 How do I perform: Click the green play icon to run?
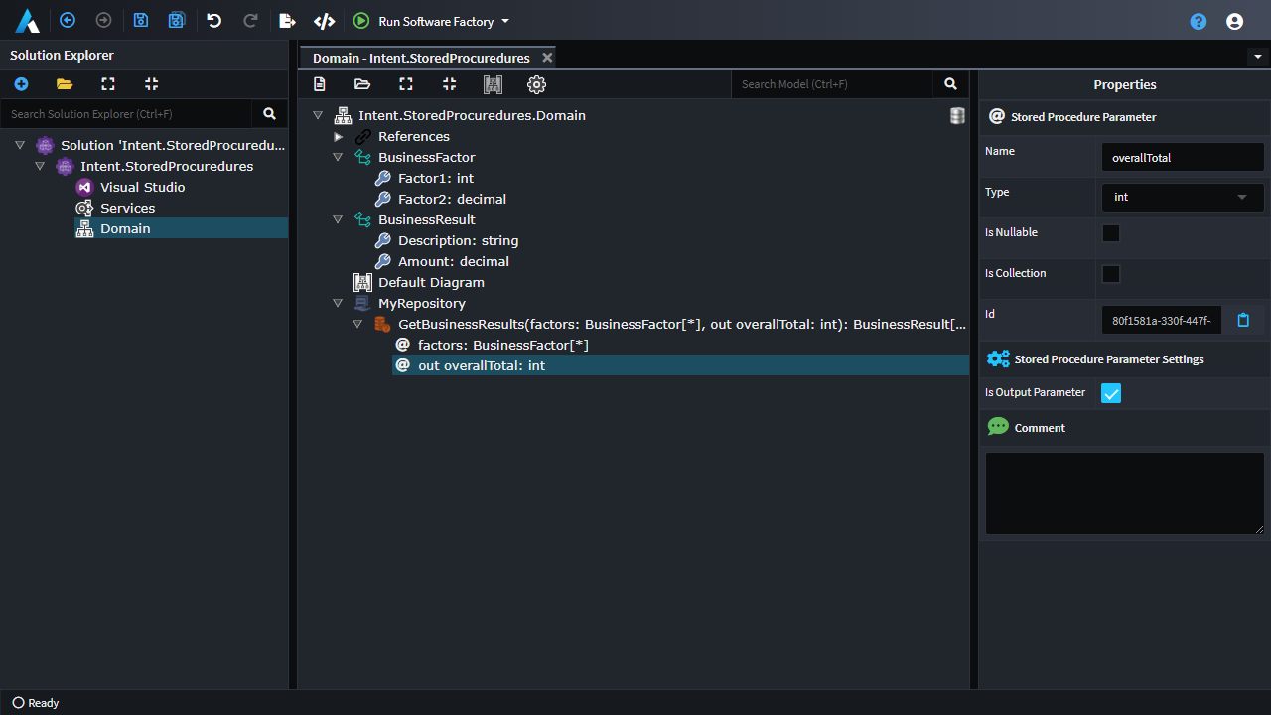pyautogui.click(x=361, y=21)
